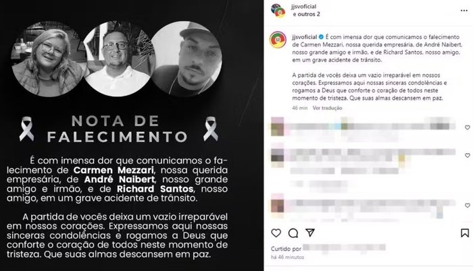
Task: Share the post via paper plane icon
Action: (x=310, y=233)
